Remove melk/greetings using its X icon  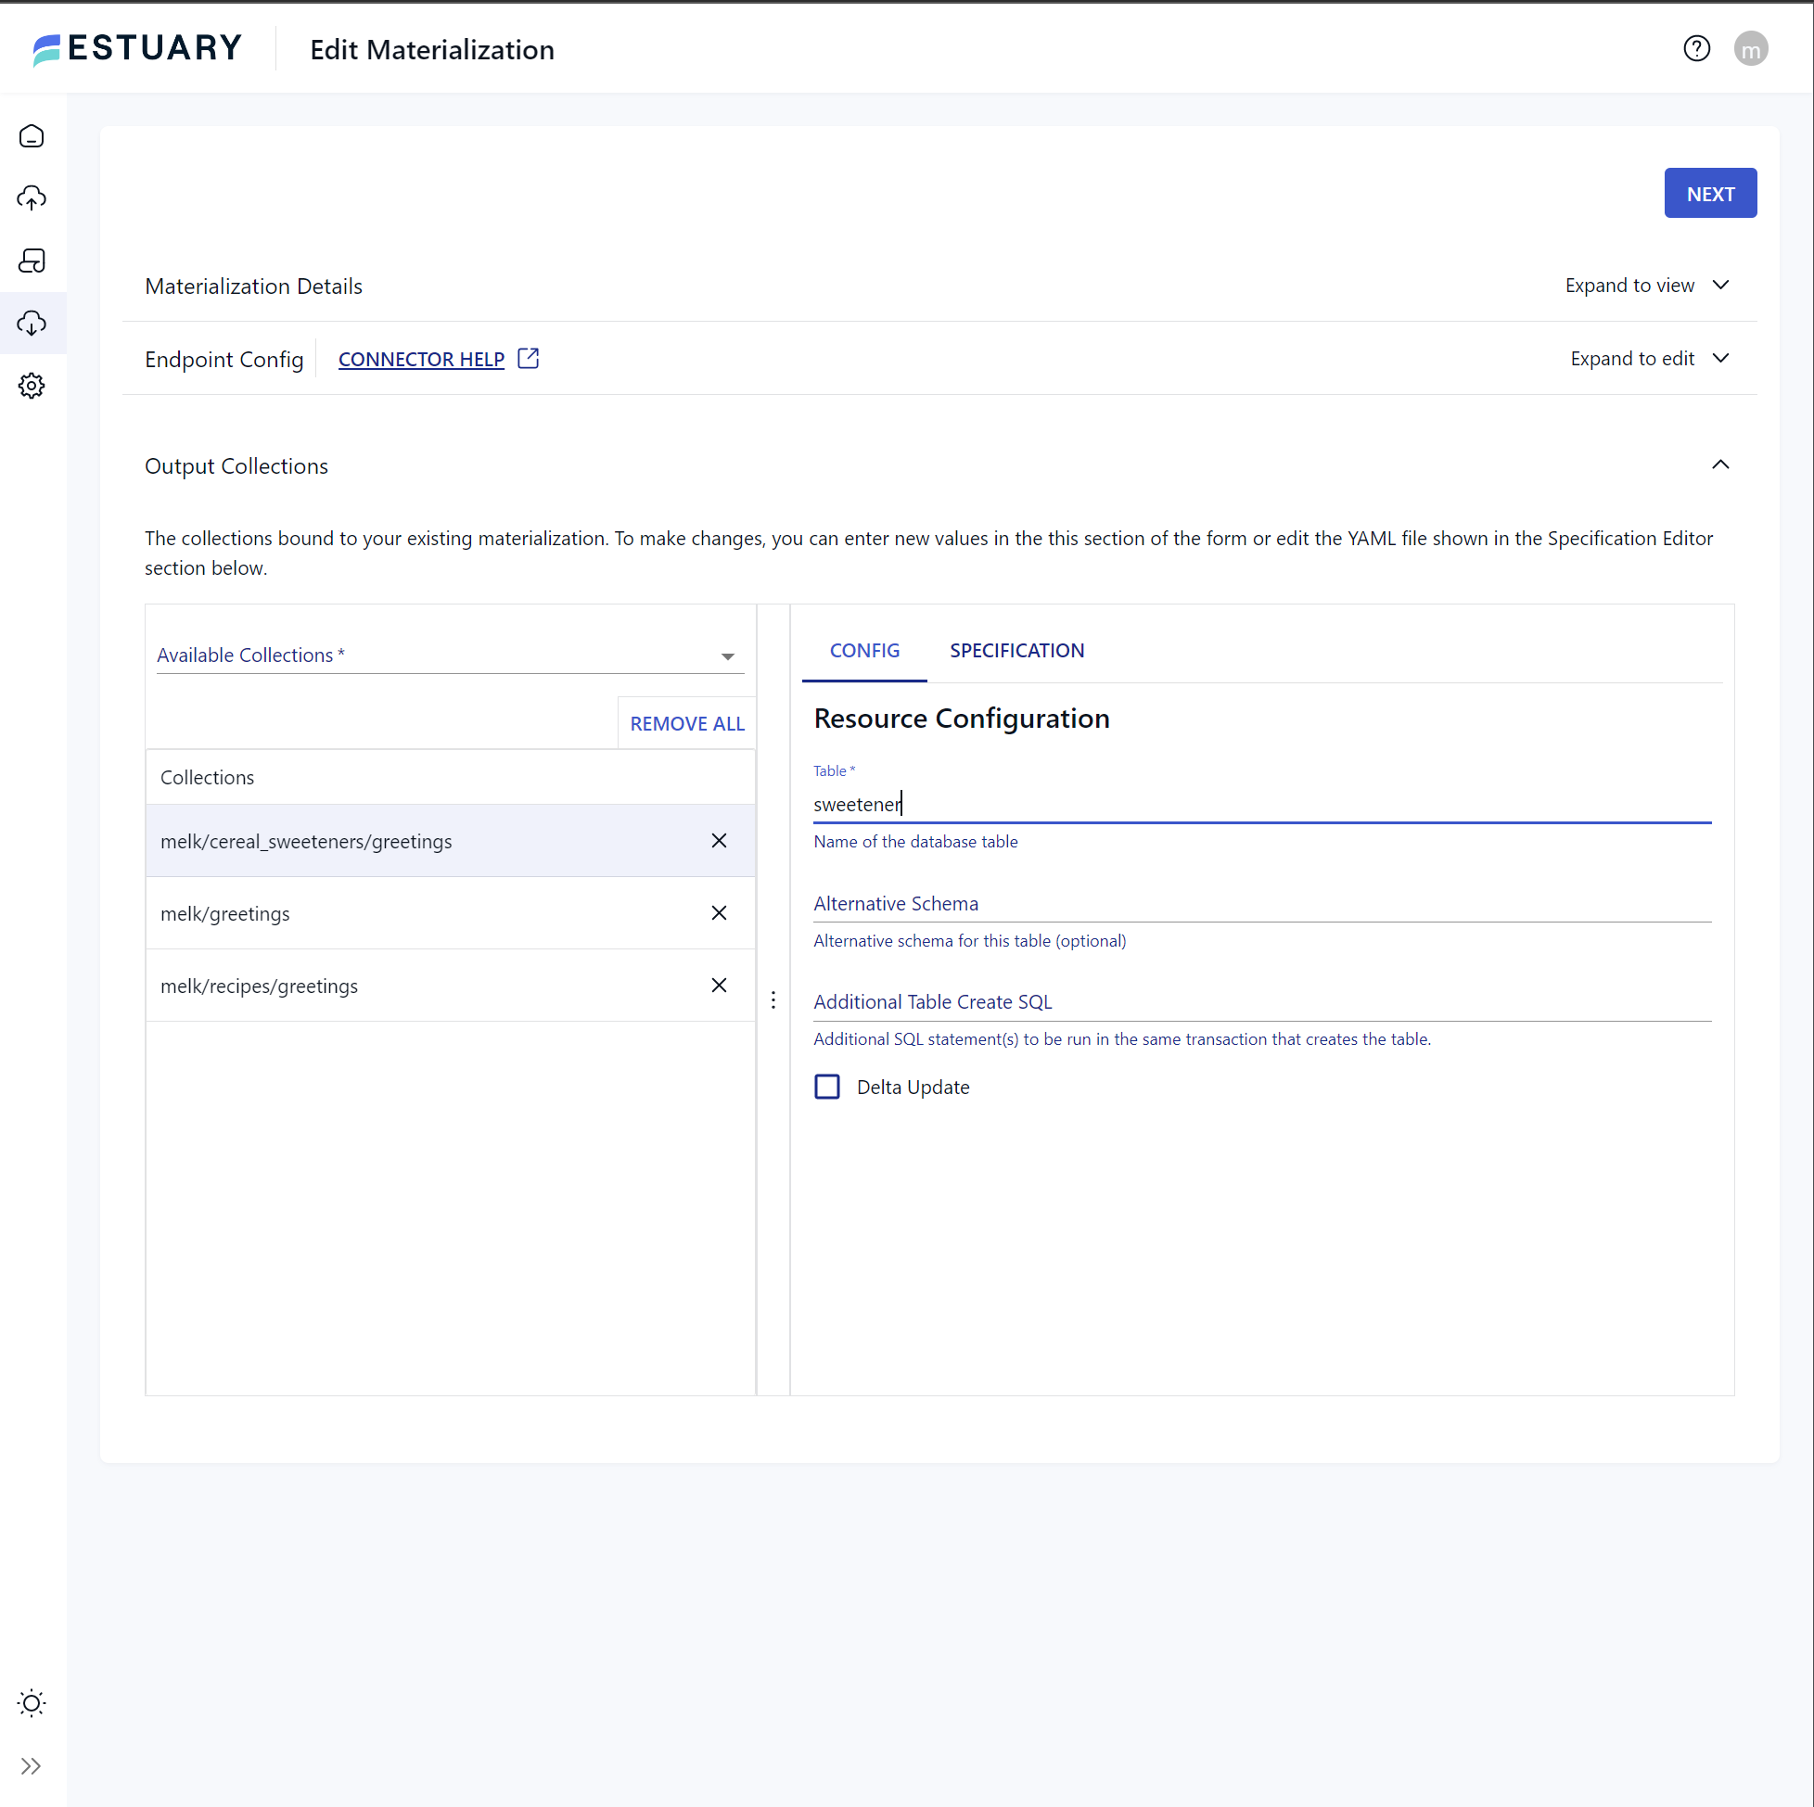pos(719,912)
